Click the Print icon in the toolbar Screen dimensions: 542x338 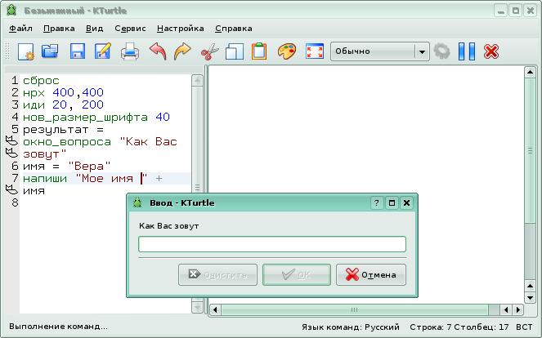pyautogui.click(x=131, y=51)
